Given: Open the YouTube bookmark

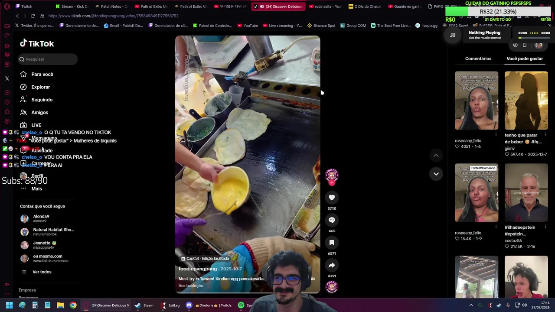Looking at the screenshot, I should point(247,26).
